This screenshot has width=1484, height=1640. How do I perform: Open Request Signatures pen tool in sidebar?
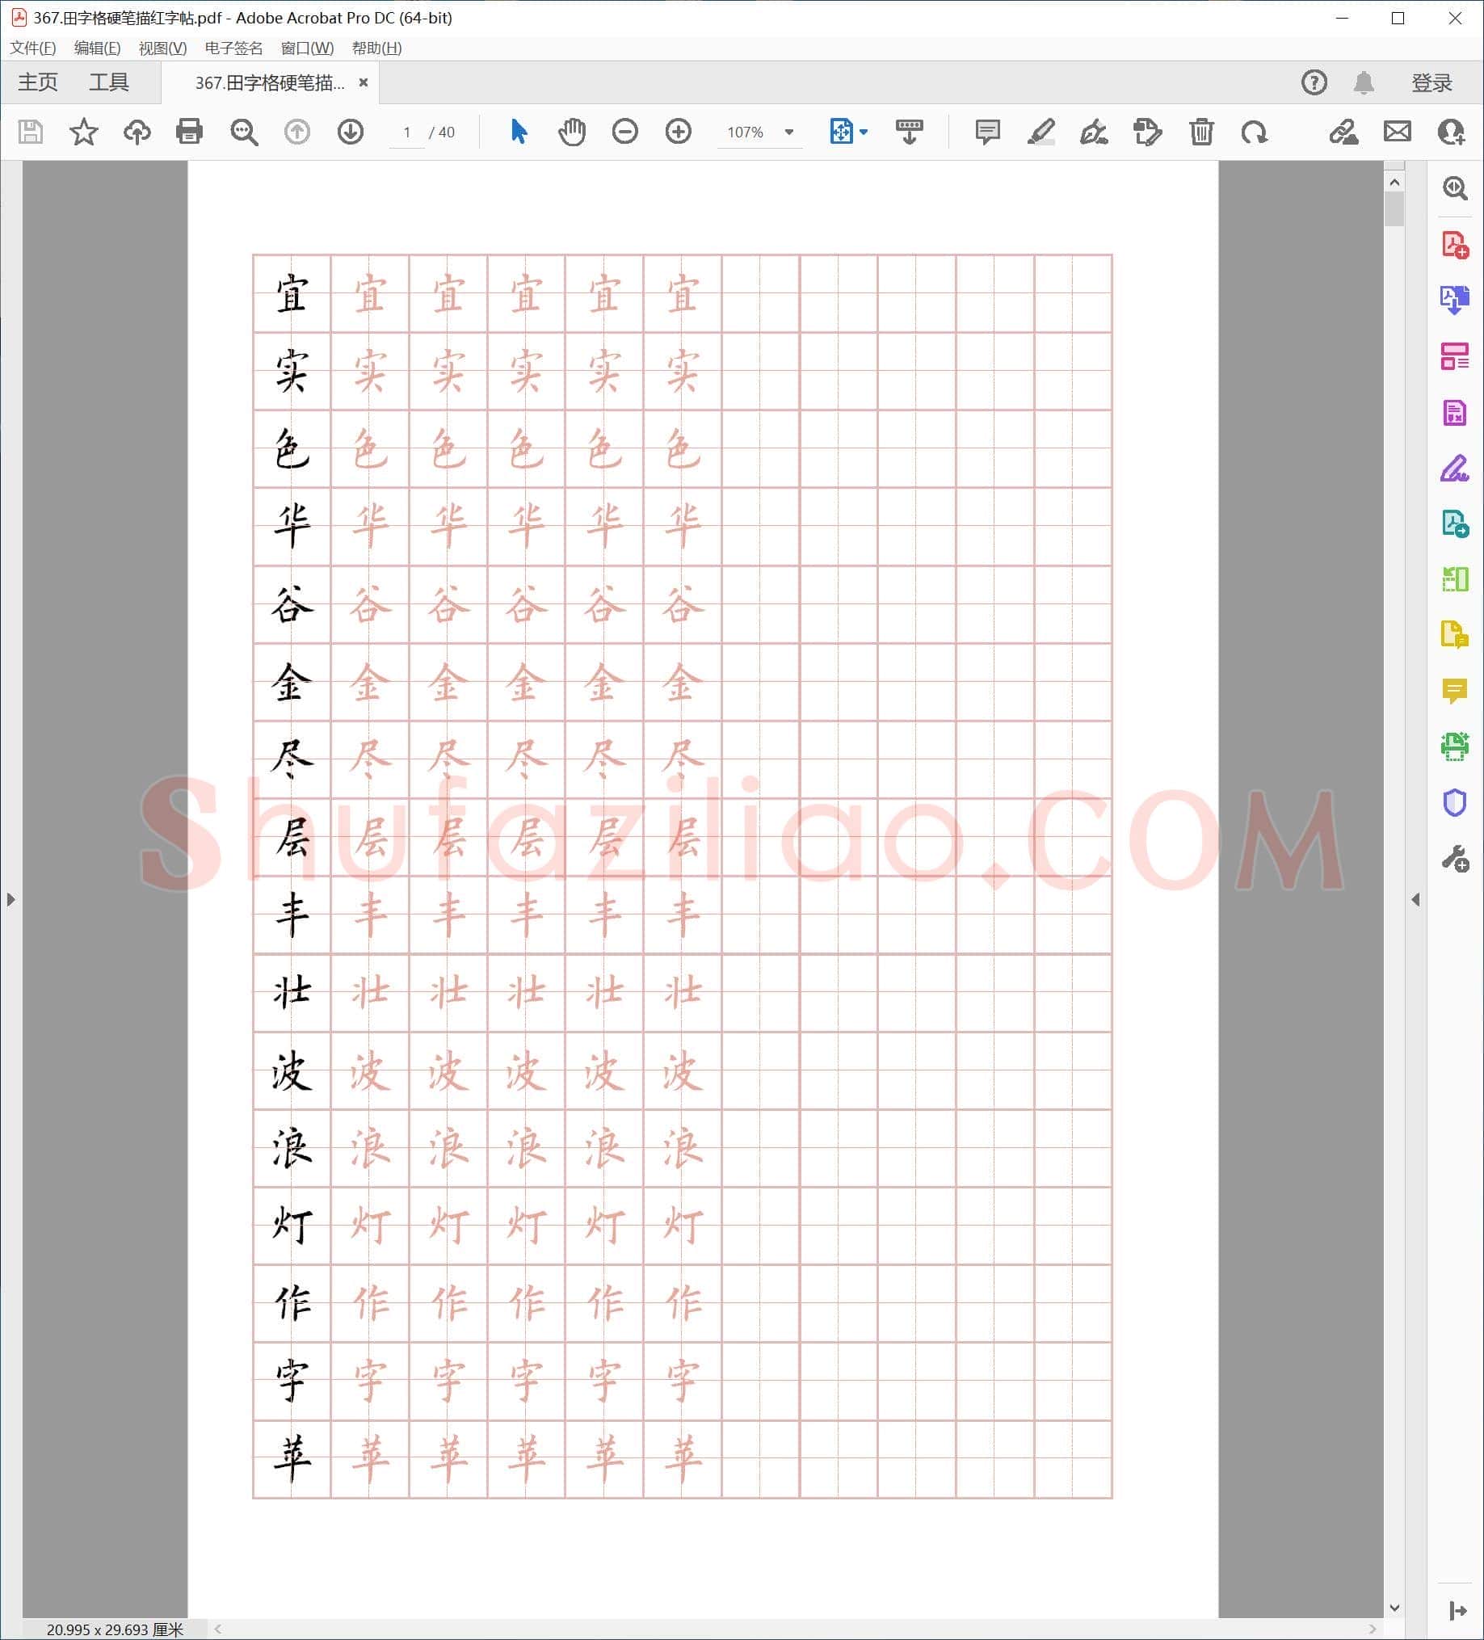[x=1455, y=469]
